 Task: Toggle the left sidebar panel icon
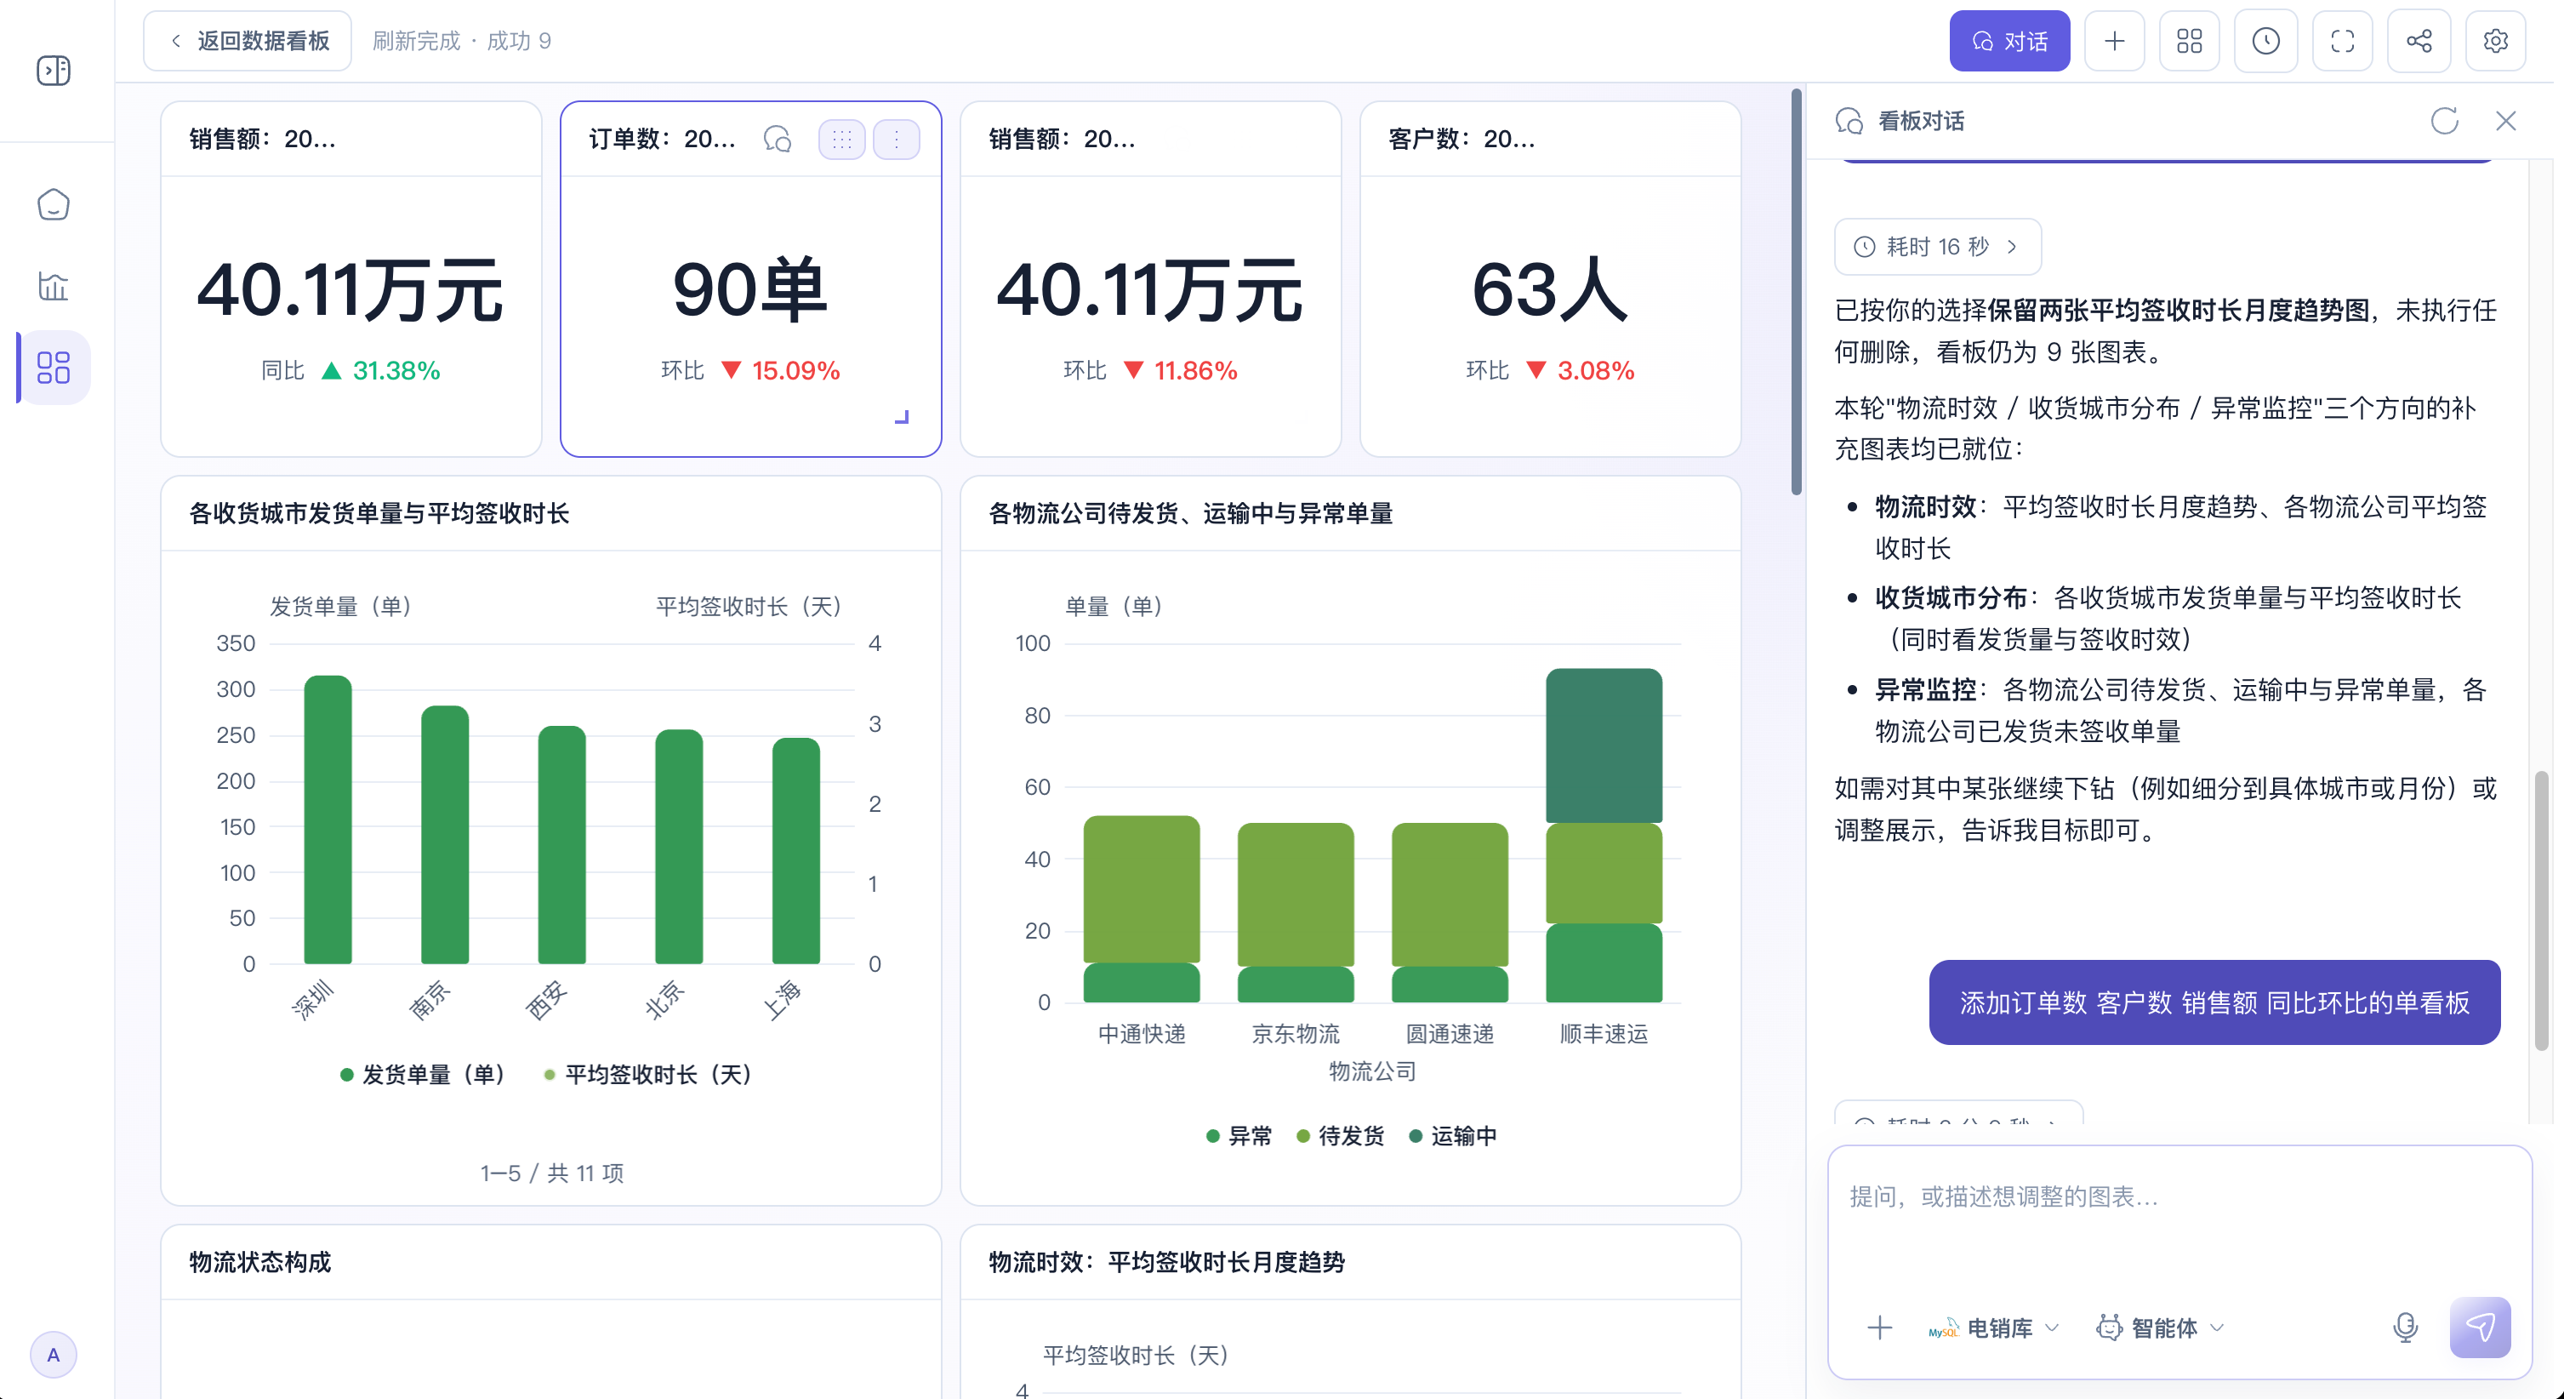point(54,71)
